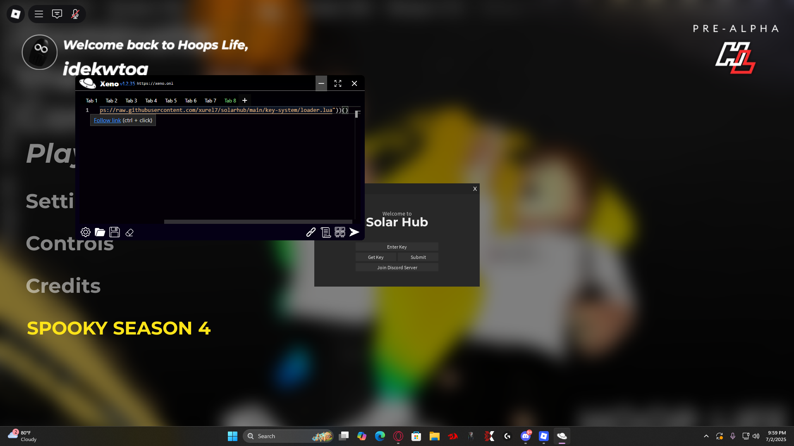
Task: Maximize the Xeno window
Action: pyautogui.click(x=338, y=83)
